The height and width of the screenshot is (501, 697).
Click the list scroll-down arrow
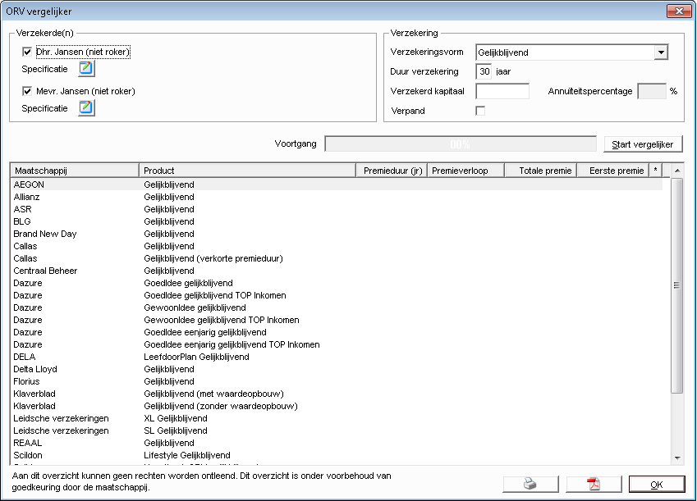pos(677,458)
